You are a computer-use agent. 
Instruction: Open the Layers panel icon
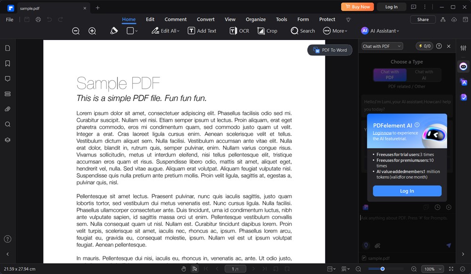coord(7,139)
